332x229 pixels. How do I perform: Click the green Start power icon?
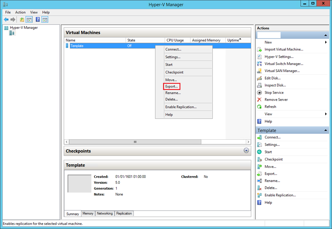click(x=259, y=152)
